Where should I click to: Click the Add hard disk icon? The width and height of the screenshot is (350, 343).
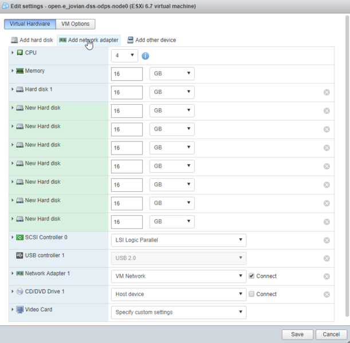coord(14,40)
